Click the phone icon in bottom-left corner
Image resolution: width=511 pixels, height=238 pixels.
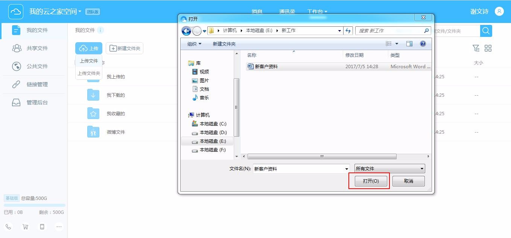tap(8, 227)
